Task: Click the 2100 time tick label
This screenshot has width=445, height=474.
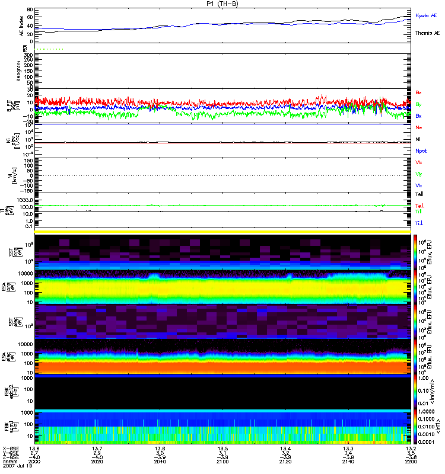Action: pos(223,462)
